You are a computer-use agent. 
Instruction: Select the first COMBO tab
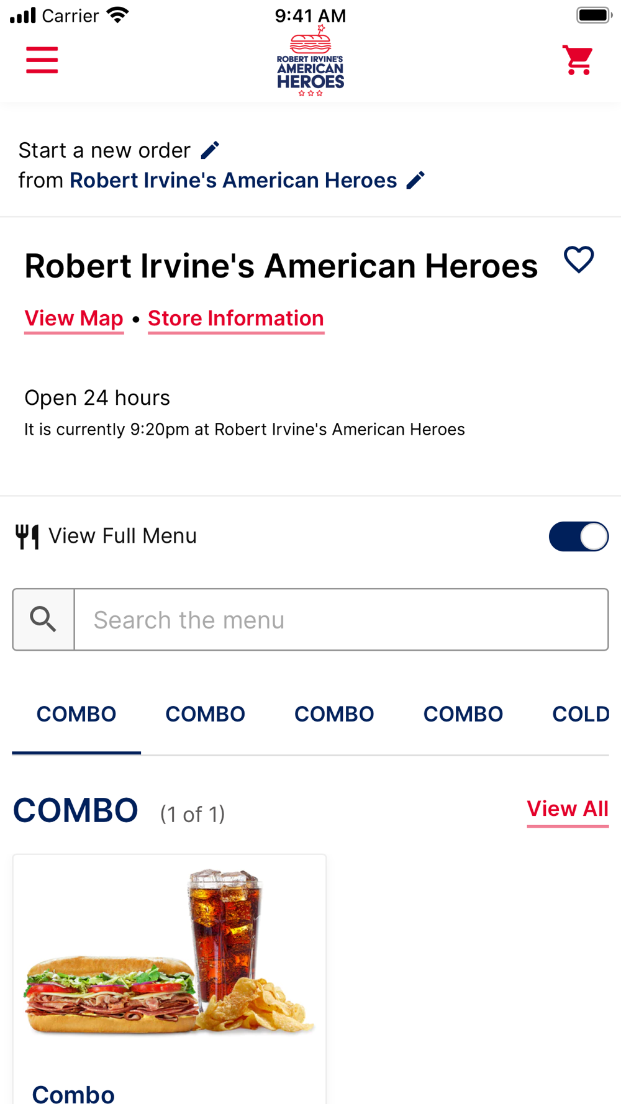pyautogui.click(x=76, y=715)
